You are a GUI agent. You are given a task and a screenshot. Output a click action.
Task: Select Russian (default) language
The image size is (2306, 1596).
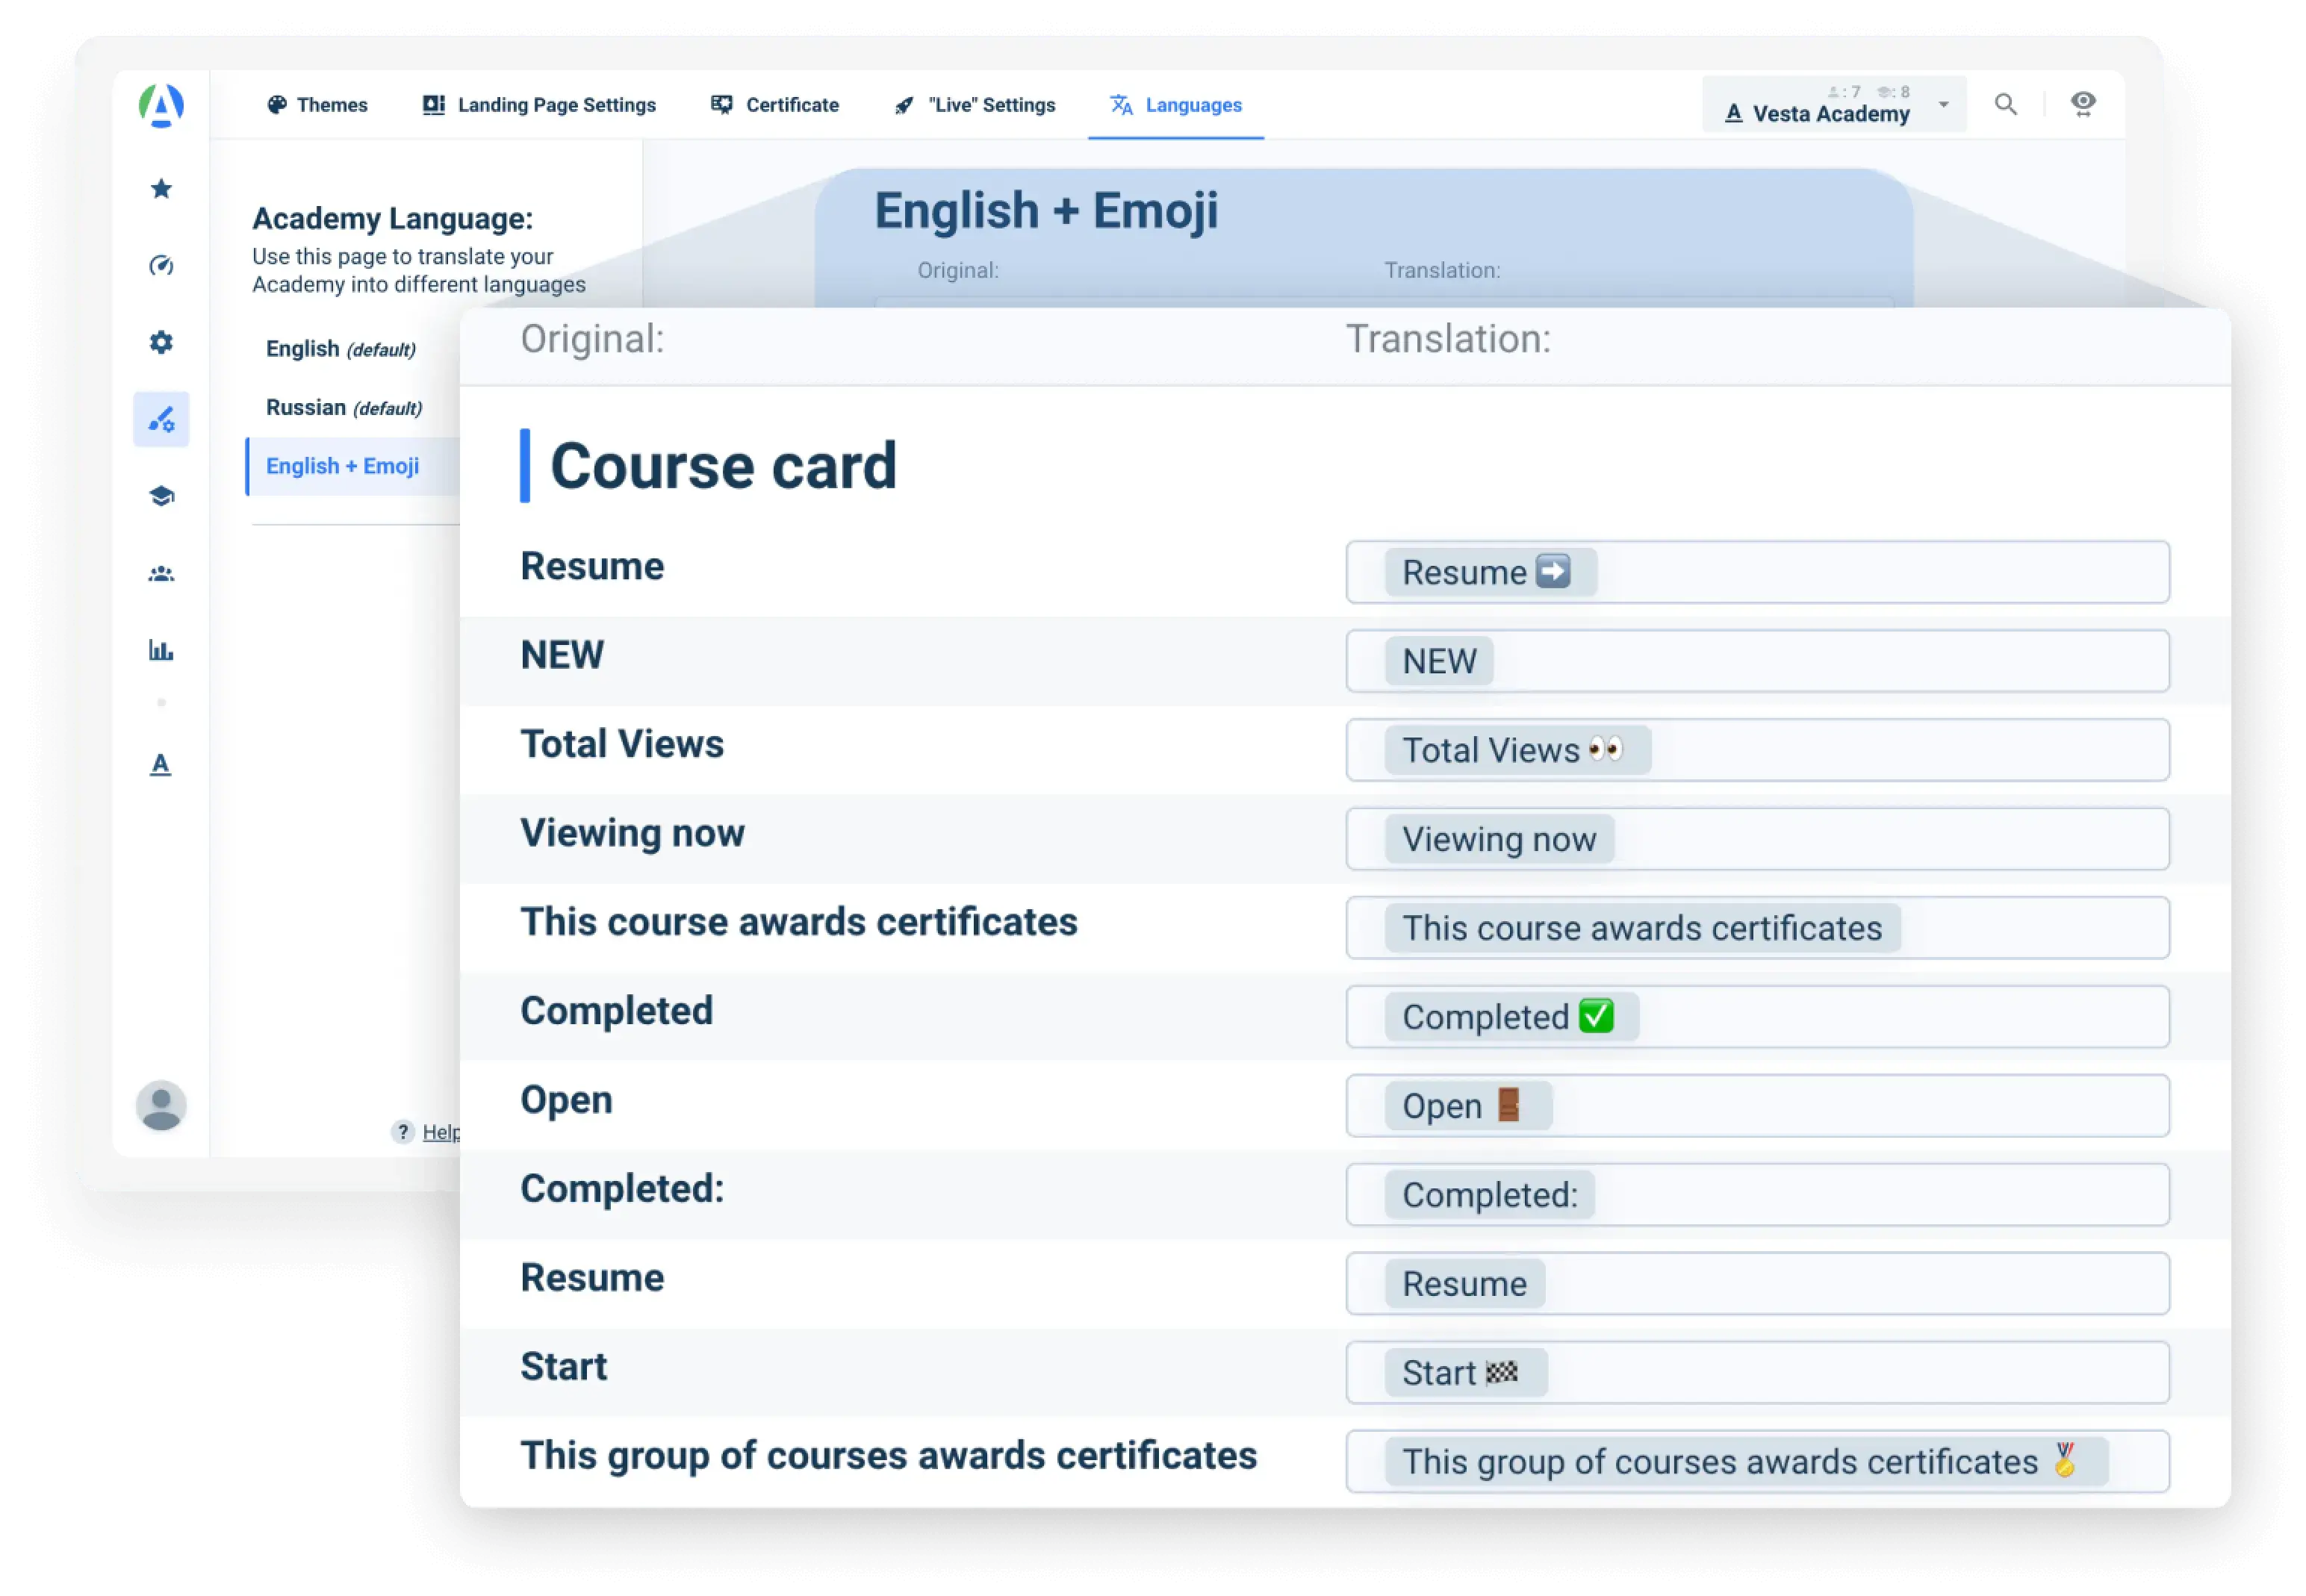click(344, 408)
